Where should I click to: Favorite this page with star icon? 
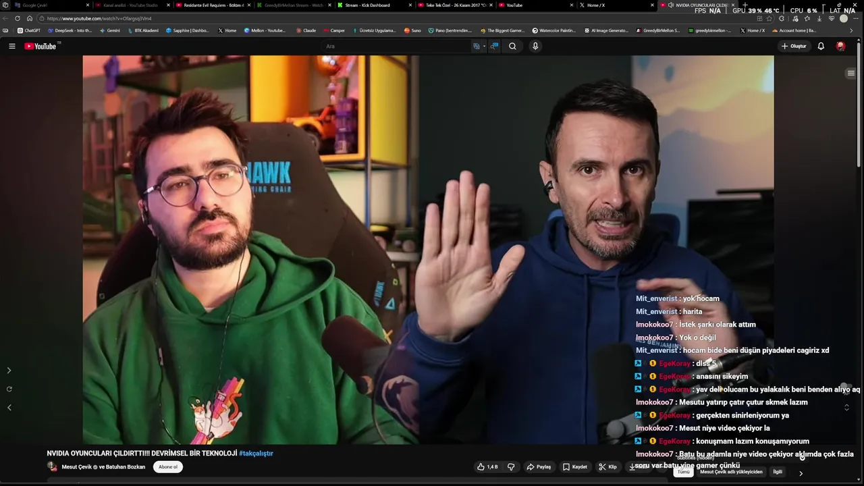point(769,18)
